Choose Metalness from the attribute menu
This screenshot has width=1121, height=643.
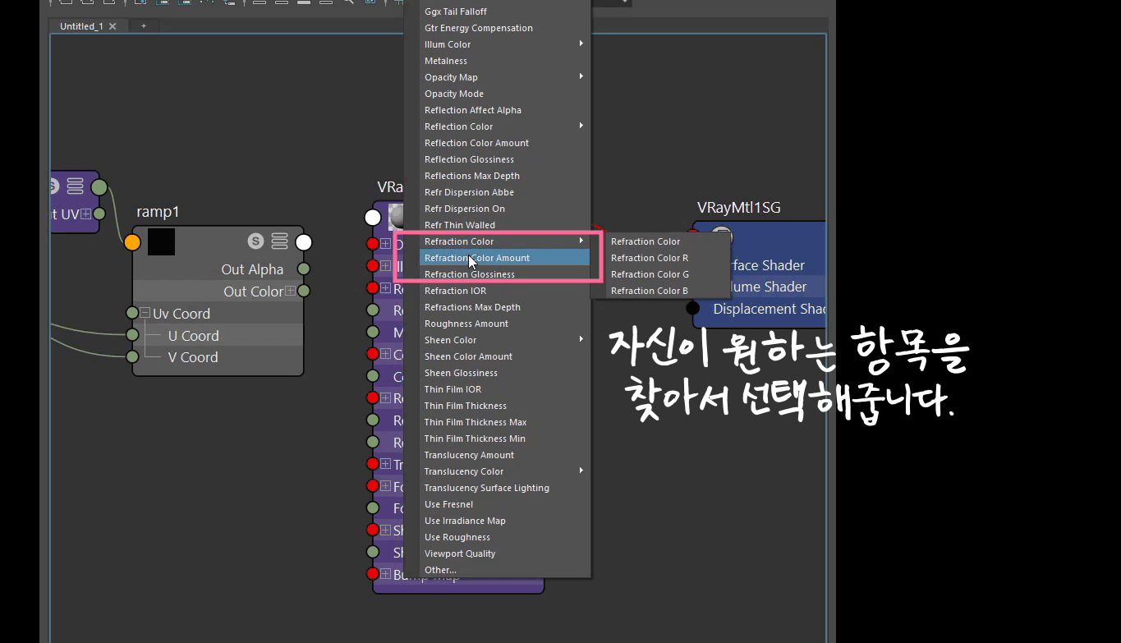click(x=505, y=61)
